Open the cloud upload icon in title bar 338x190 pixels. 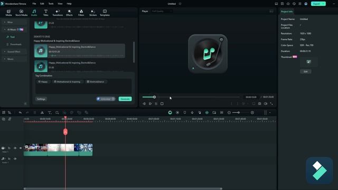tap(288, 4)
